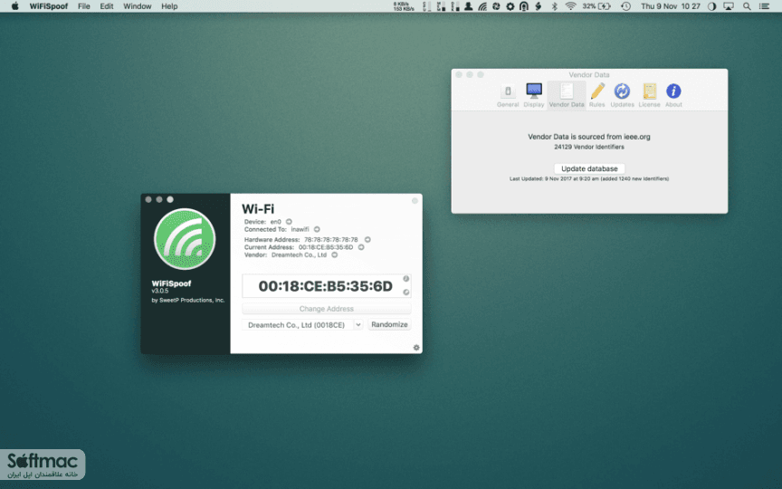Open the Edit menu
Viewport: 782px width, 489px height.
tap(106, 6)
